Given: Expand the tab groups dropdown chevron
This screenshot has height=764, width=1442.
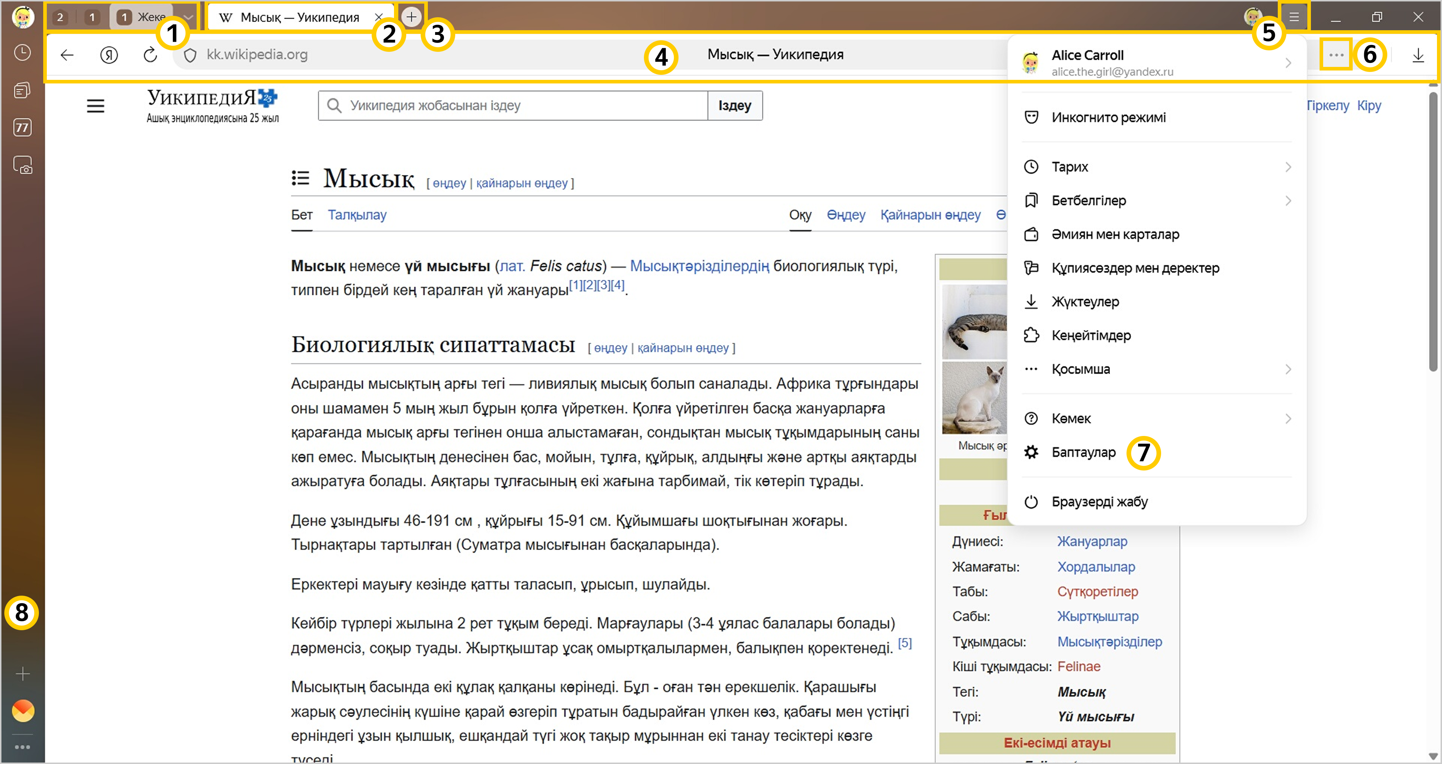Looking at the screenshot, I should pyautogui.click(x=189, y=17).
